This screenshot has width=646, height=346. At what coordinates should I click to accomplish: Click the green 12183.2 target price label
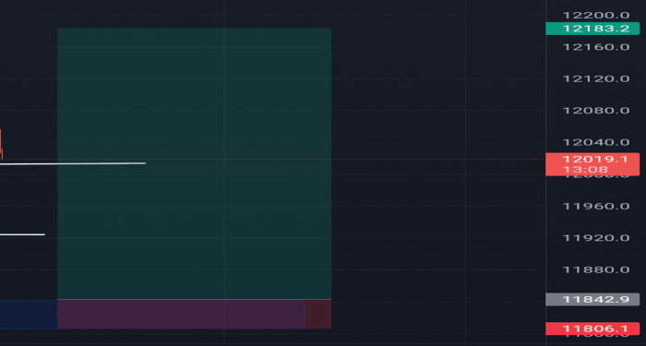click(x=592, y=29)
